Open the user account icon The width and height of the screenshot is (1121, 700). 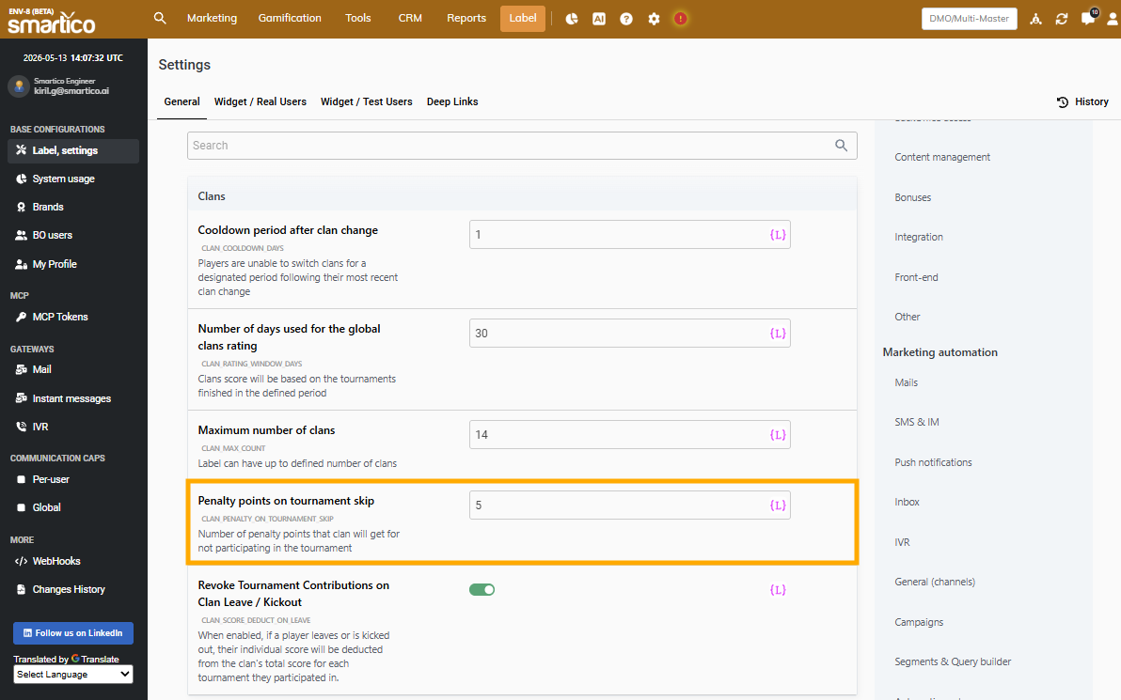pyautogui.click(x=1113, y=19)
